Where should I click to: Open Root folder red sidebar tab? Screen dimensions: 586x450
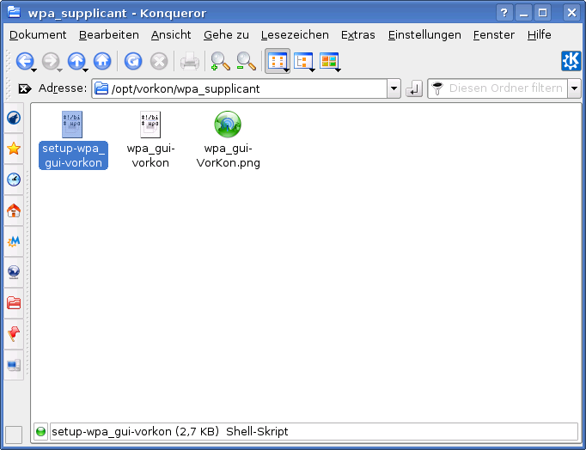click(x=14, y=303)
